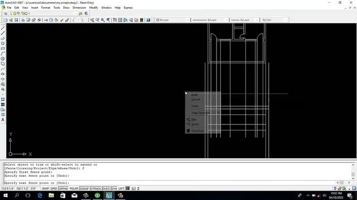Open Microsoft Edge from taskbar
Viewport: 357px width, 200px height.
coord(40,196)
